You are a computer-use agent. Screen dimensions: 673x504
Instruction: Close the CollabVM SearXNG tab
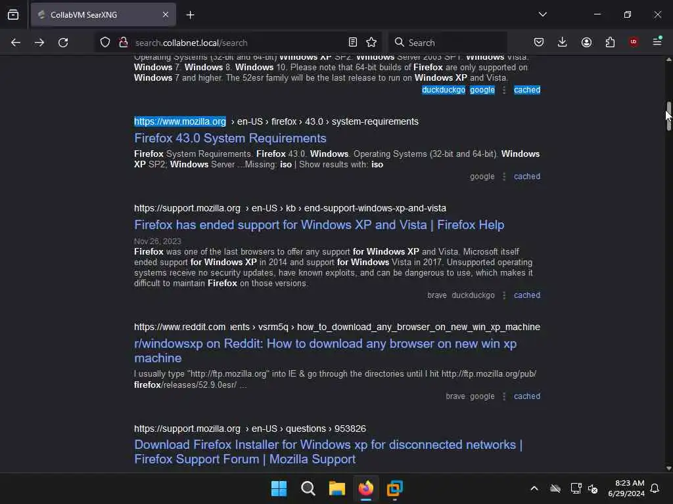click(x=166, y=14)
